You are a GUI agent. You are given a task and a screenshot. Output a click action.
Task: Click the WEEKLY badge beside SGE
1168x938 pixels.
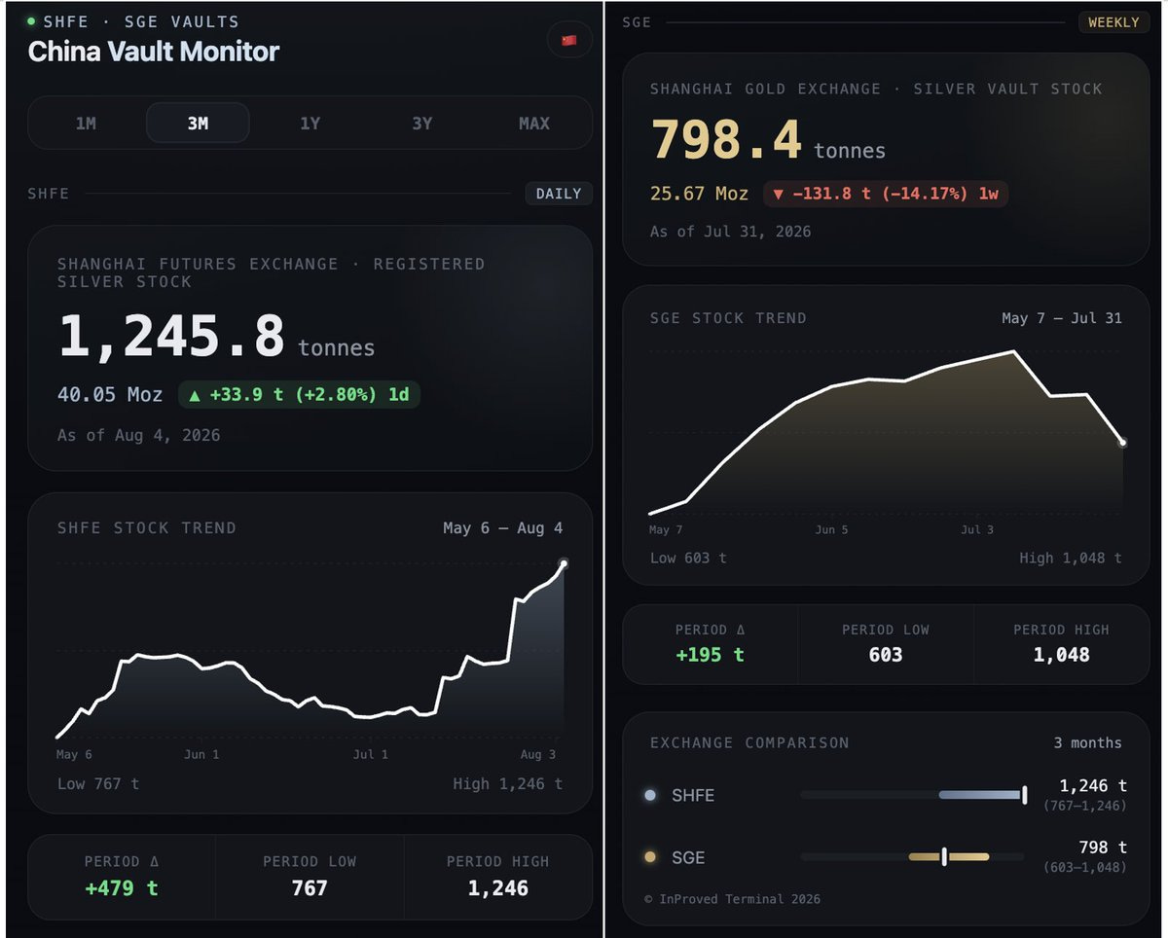click(1113, 22)
